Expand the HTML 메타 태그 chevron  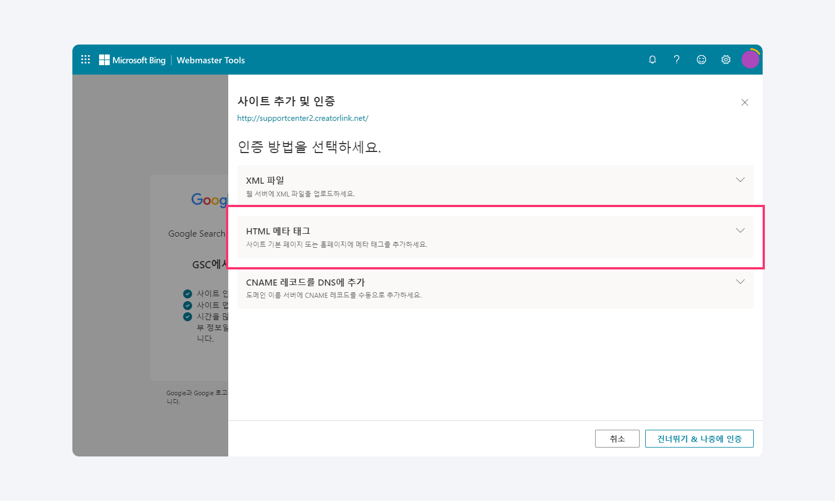[740, 230]
